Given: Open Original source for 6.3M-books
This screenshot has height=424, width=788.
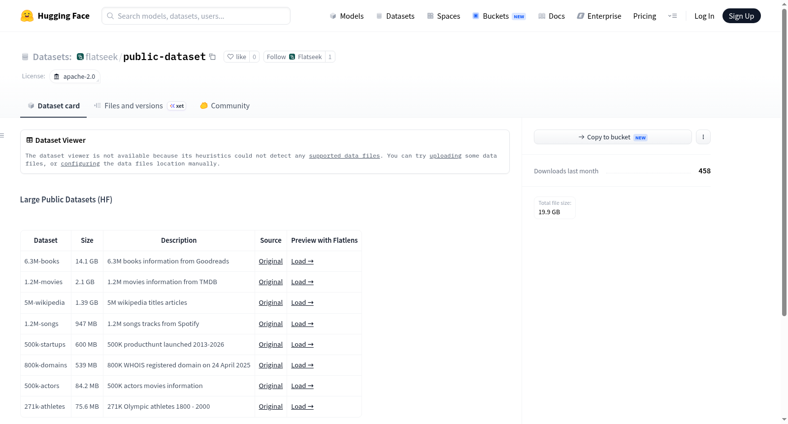Looking at the screenshot, I should point(270,261).
